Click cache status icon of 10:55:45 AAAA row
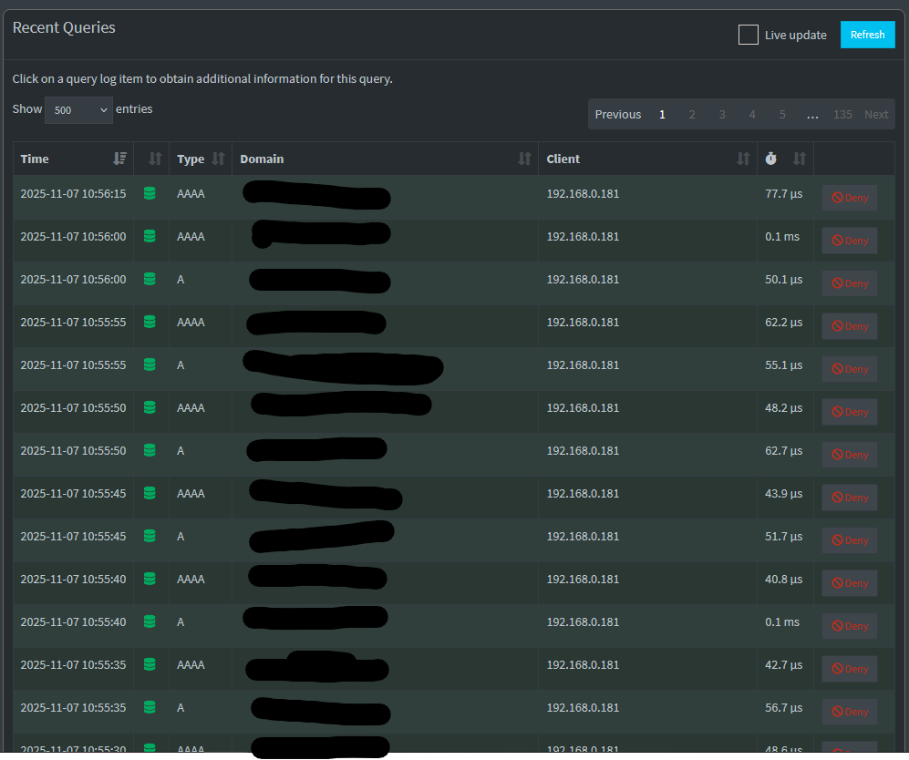Viewport: 909px width, 760px height. click(x=150, y=494)
